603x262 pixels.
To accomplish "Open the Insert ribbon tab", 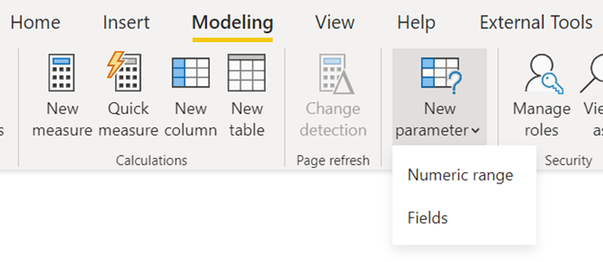I will click(126, 22).
